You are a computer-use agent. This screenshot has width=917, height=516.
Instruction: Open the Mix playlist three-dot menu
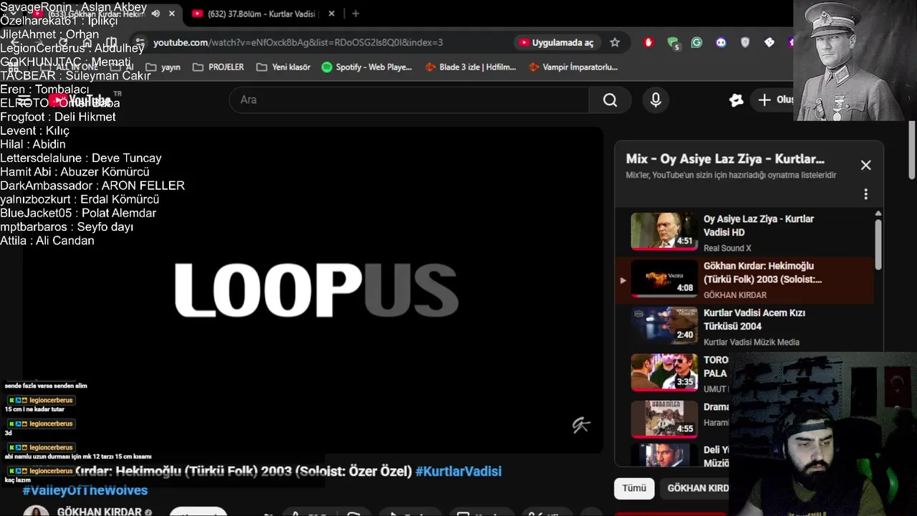tap(865, 194)
